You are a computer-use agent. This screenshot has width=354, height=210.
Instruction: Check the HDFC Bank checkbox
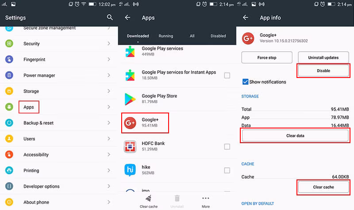pos(227,147)
